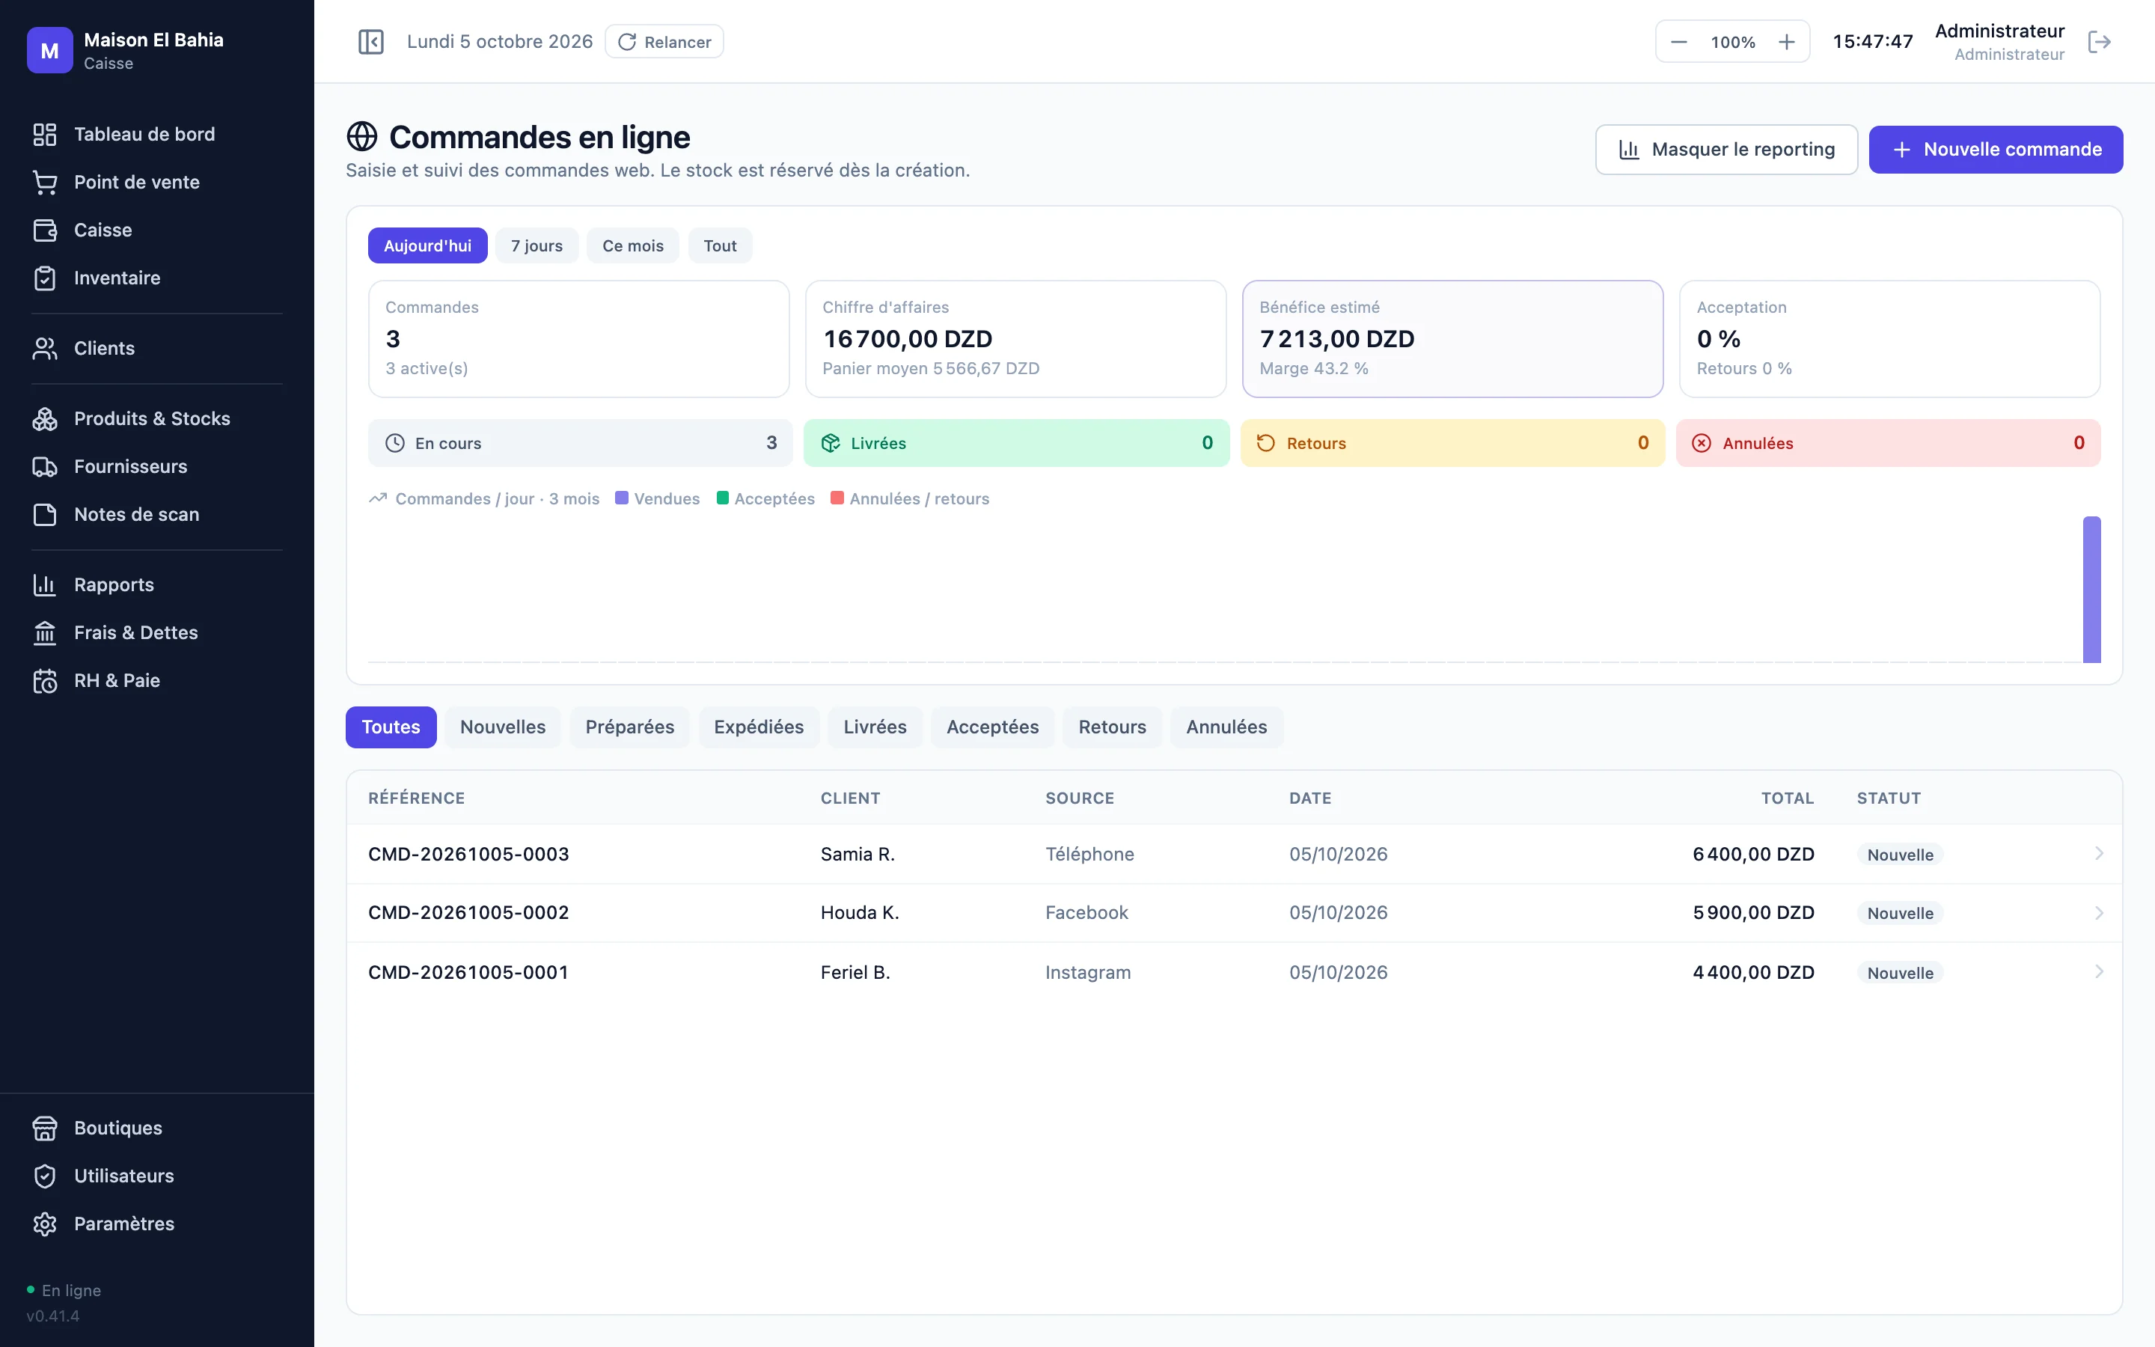Click the Annulées status card
The width and height of the screenshot is (2155, 1347).
(1888, 443)
